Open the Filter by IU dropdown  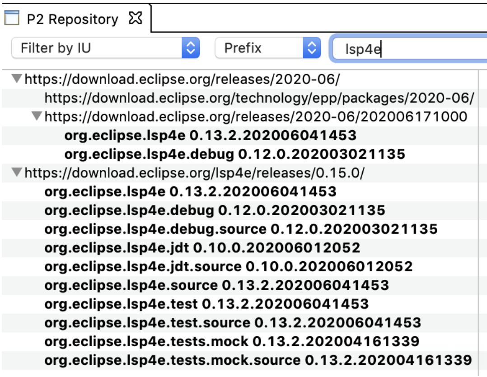point(105,48)
